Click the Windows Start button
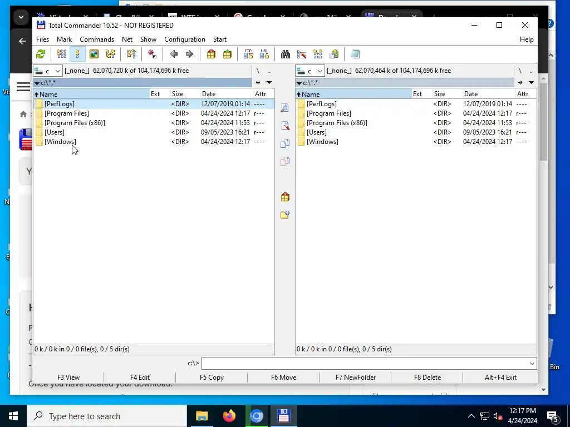Viewport: 570px width, 427px height. coord(13,416)
